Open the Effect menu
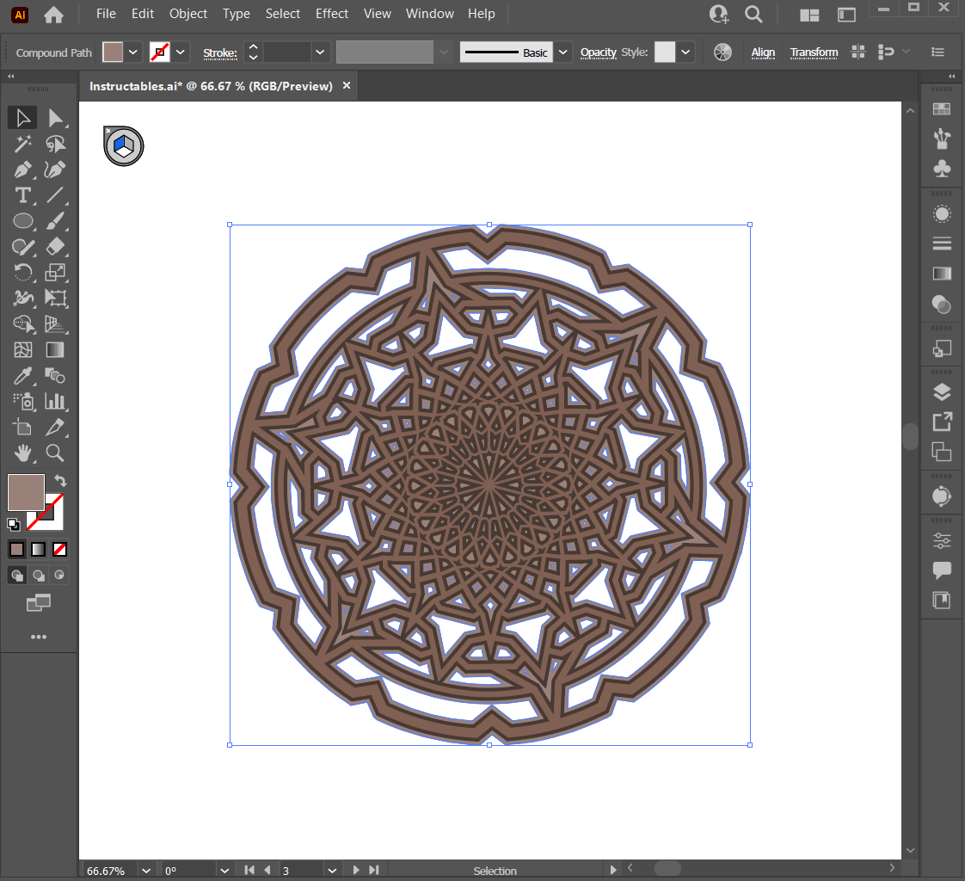Image resolution: width=965 pixels, height=881 pixels. click(x=332, y=14)
